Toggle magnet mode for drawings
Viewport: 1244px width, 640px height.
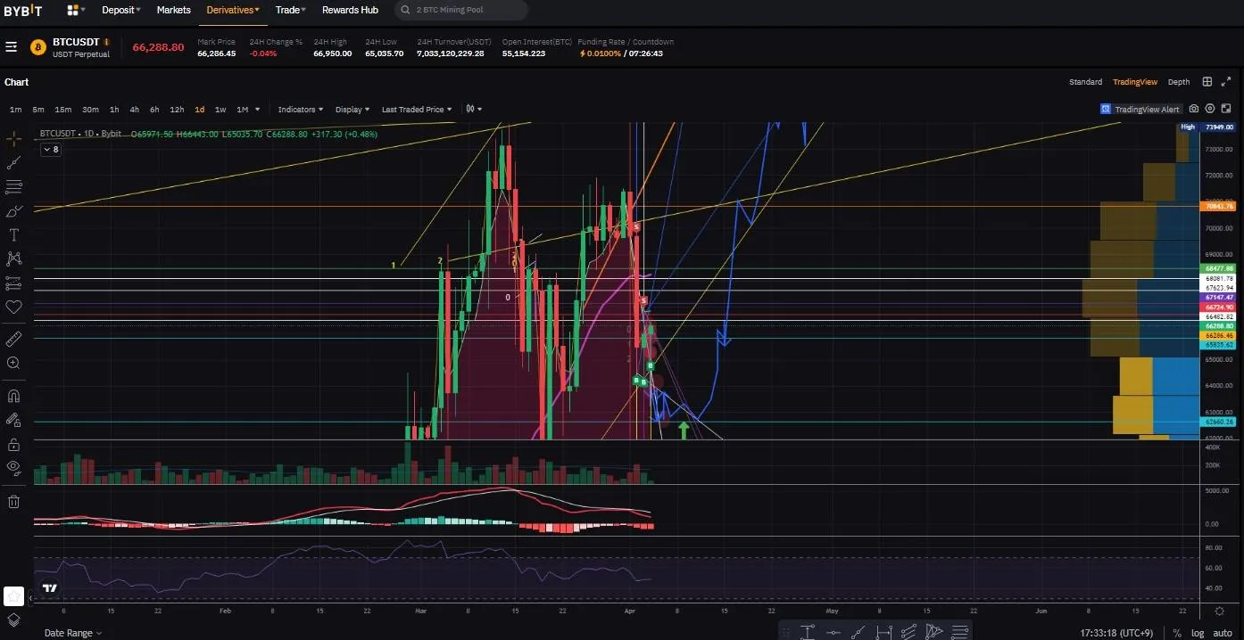tap(14, 396)
